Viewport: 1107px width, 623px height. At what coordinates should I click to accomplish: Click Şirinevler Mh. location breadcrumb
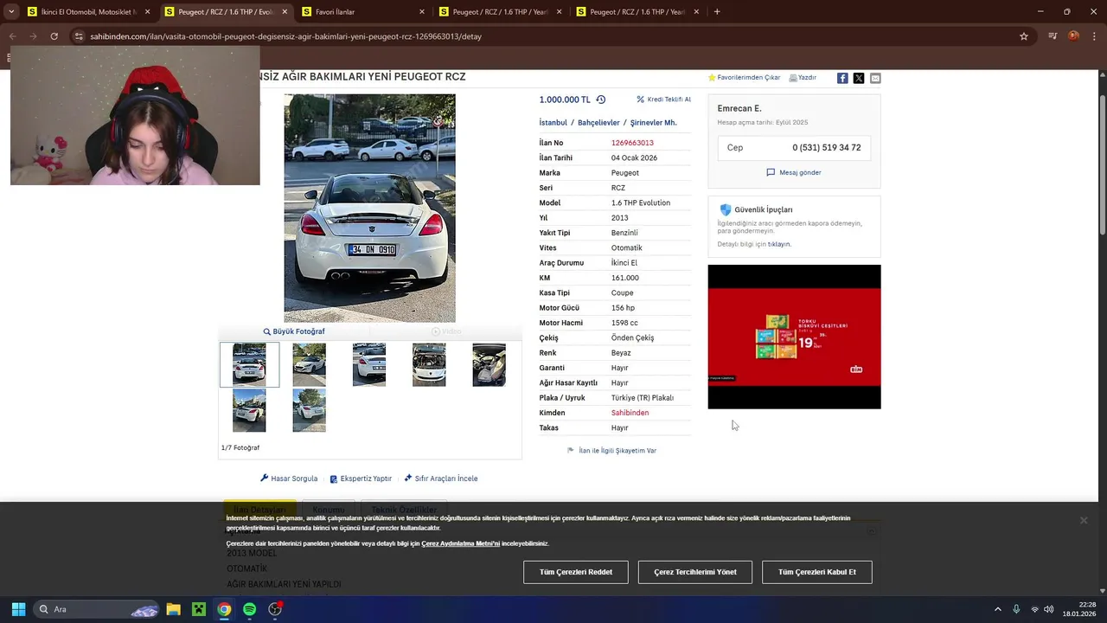coord(653,123)
